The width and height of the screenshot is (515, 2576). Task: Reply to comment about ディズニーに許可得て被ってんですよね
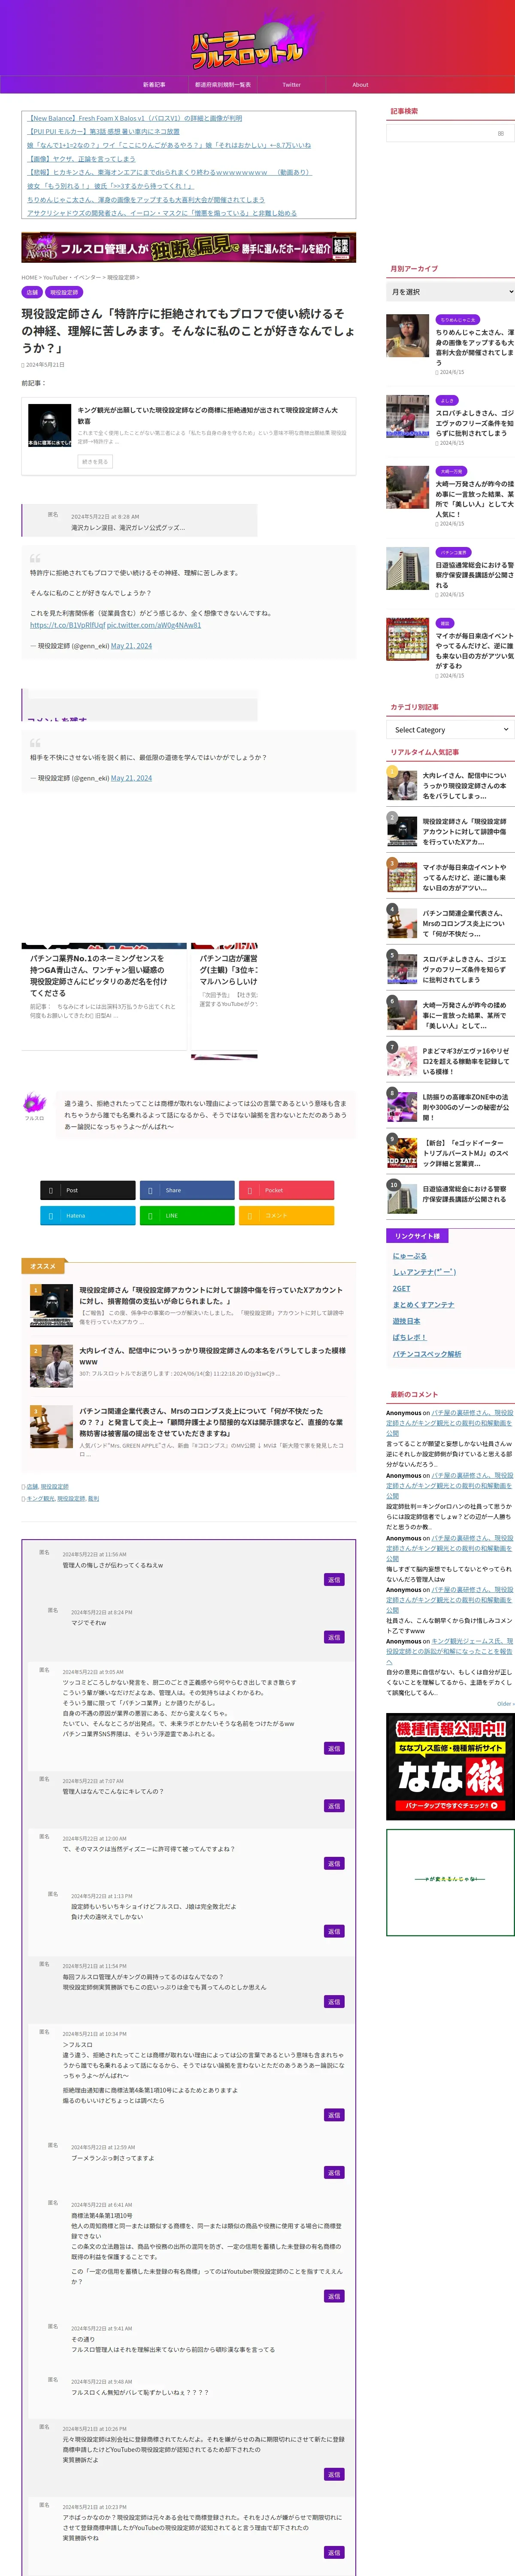point(334,1863)
